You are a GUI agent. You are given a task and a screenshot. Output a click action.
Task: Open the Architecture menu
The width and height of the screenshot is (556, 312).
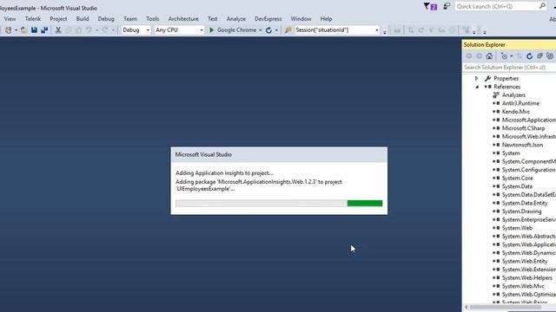click(183, 19)
